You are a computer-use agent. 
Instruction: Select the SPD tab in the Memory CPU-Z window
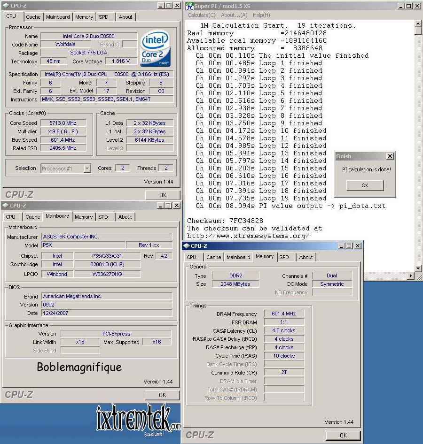click(284, 257)
